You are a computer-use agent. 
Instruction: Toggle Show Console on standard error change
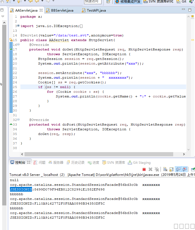pos(185,169)
